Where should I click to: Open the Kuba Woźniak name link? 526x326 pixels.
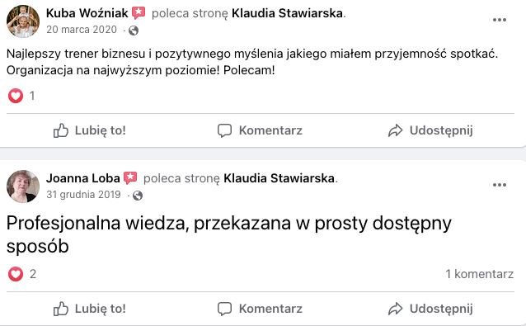[x=87, y=13]
